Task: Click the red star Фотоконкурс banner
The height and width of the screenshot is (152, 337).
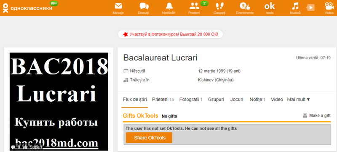Action: tap(171, 34)
